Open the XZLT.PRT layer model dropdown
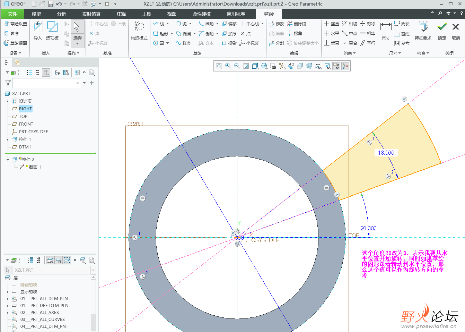The width and height of the screenshot is (465, 332). point(93,270)
